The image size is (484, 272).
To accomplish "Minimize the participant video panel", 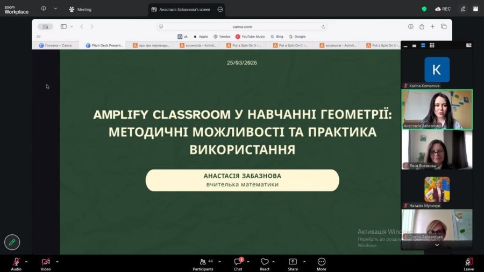I will click(x=405, y=46).
